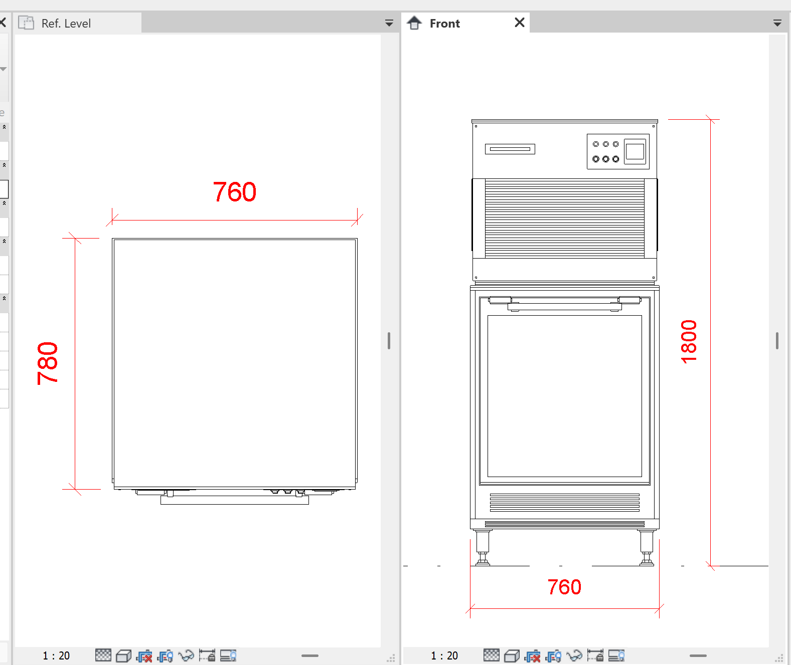Show crop region in Ref. Level view
The height and width of the screenshot is (665, 791).
pos(165,655)
